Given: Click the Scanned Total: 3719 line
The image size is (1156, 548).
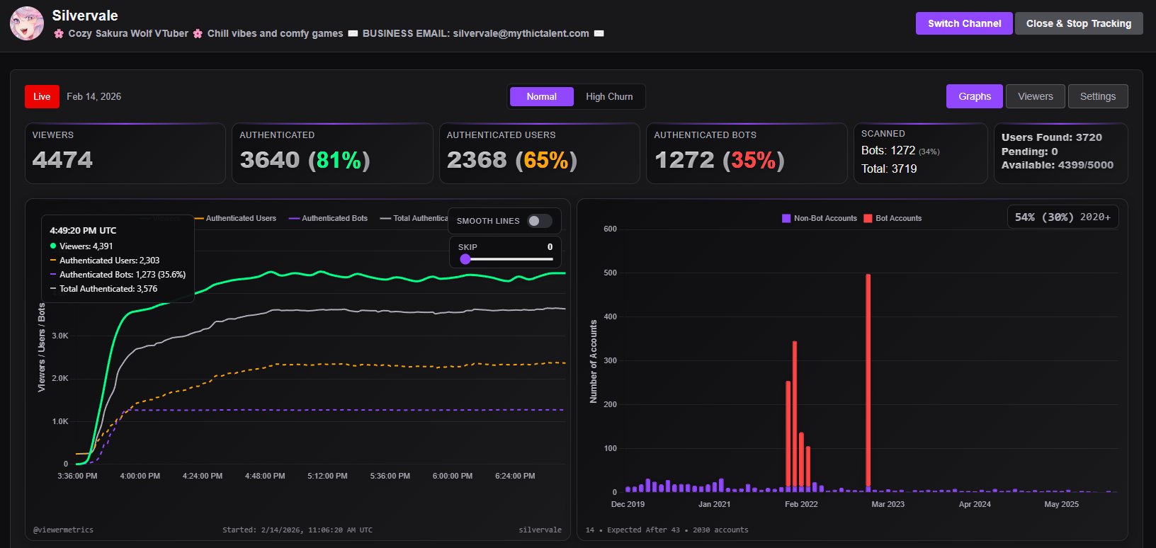Looking at the screenshot, I should pyautogui.click(x=889, y=169).
